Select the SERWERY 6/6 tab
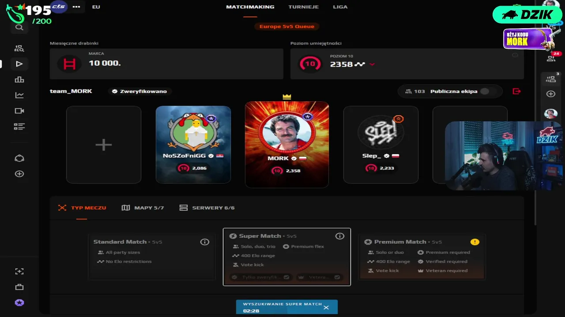Screen dimensions: 565x317 point(207,208)
